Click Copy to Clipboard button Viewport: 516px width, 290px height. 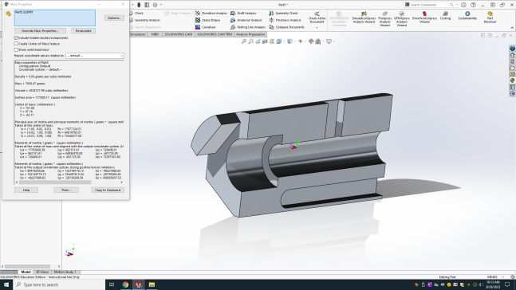[108, 190]
